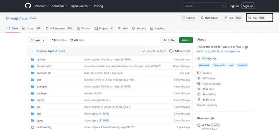Click the dist folder icon

(x=32, y=80)
